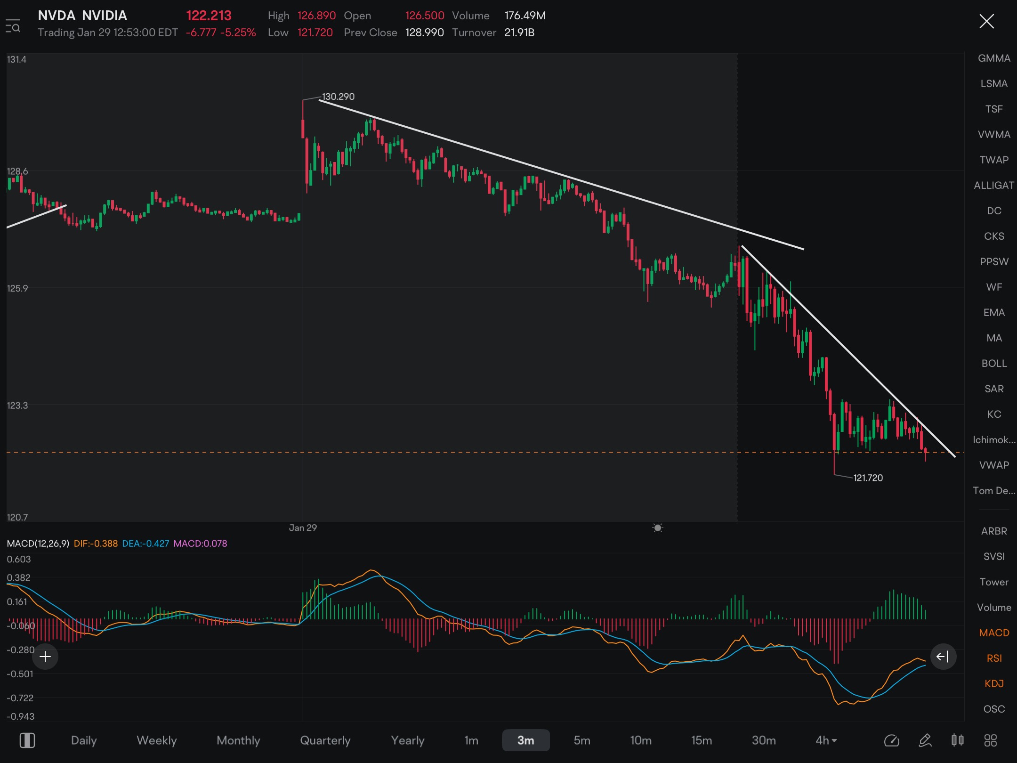Tap the plus add-panel button

pos(45,656)
